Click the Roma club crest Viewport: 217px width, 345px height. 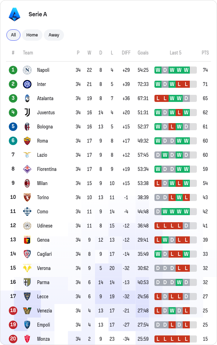point(27,141)
